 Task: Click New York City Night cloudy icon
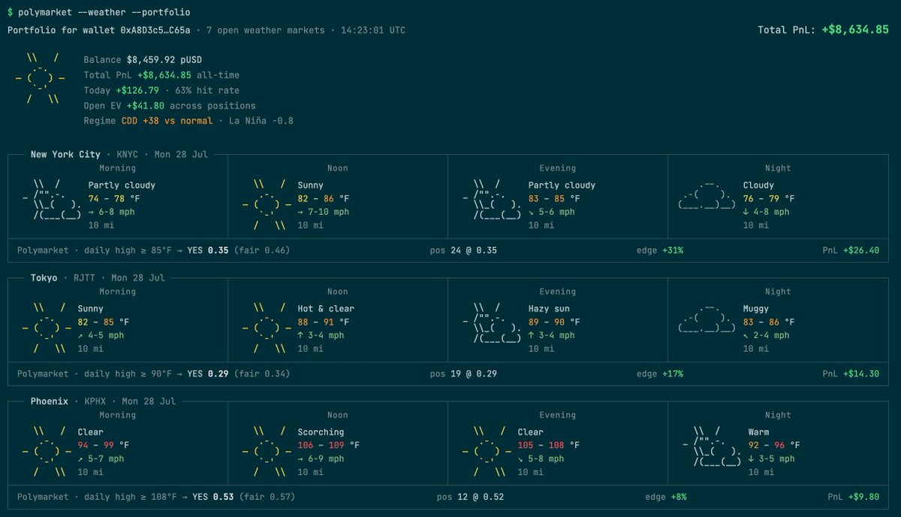click(x=707, y=194)
